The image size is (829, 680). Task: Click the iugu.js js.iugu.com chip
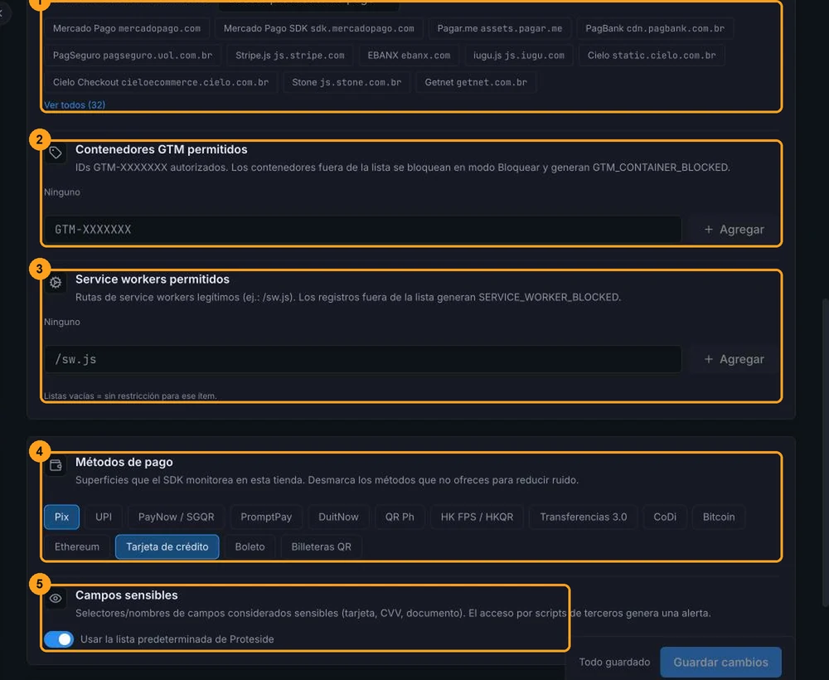[519, 56]
